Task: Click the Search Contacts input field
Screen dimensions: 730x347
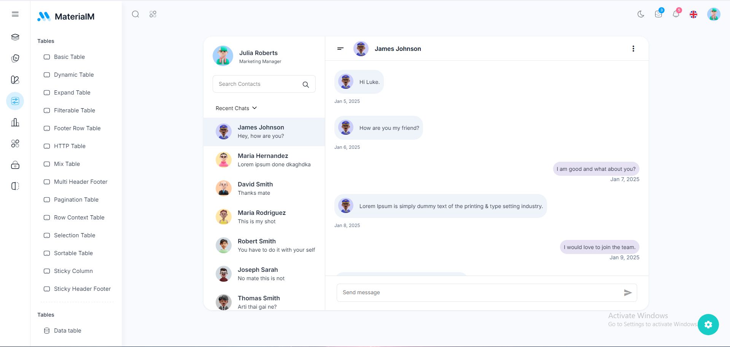Action: coord(264,84)
